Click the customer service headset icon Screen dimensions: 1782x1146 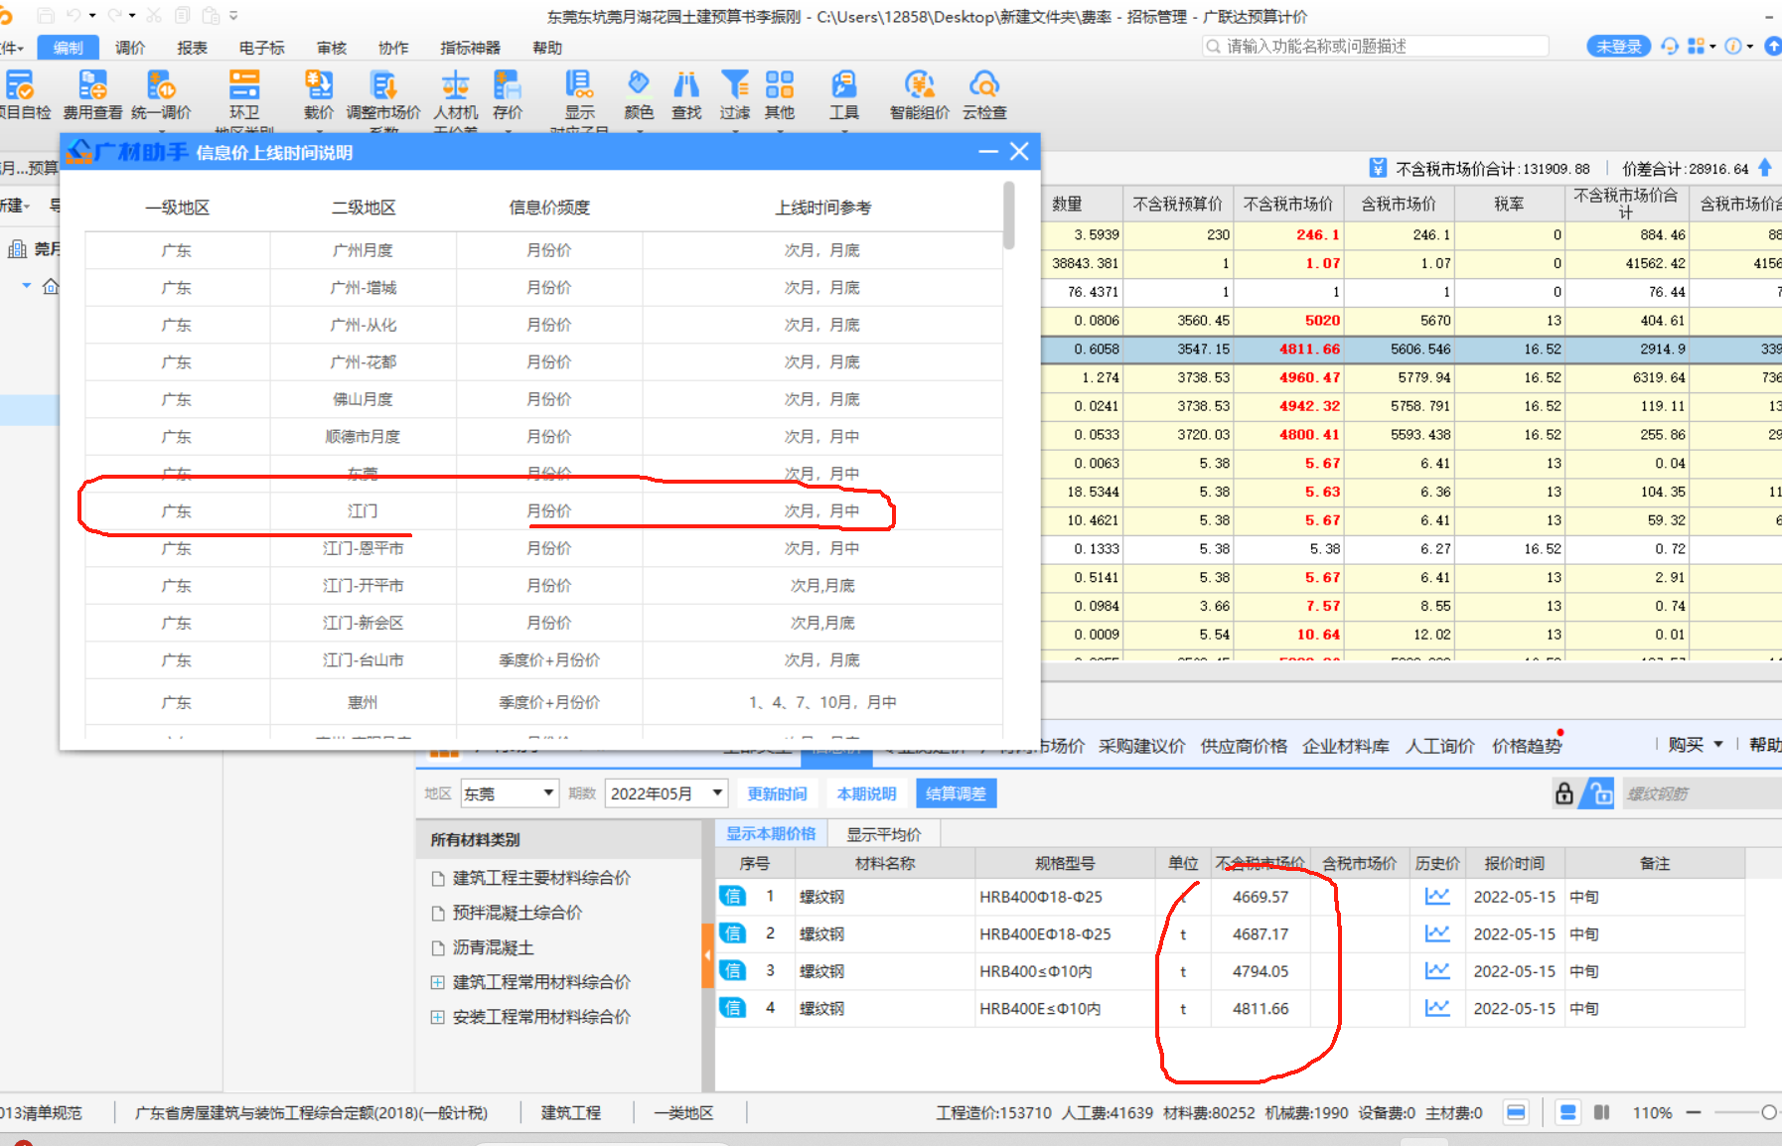click(x=1670, y=47)
